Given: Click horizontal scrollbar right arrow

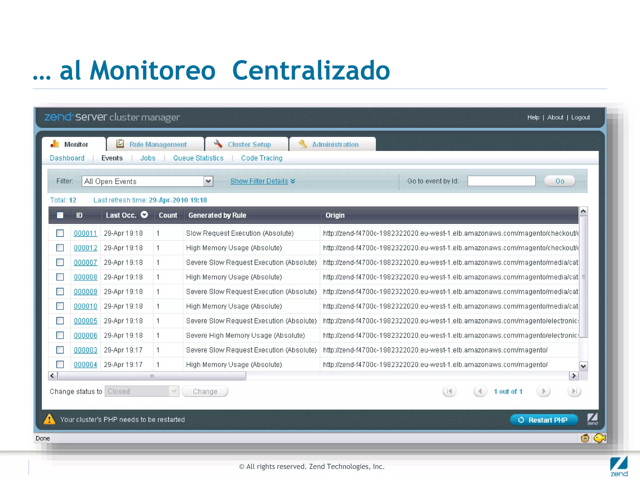Looking at the screenshot, I should [573, 376].
